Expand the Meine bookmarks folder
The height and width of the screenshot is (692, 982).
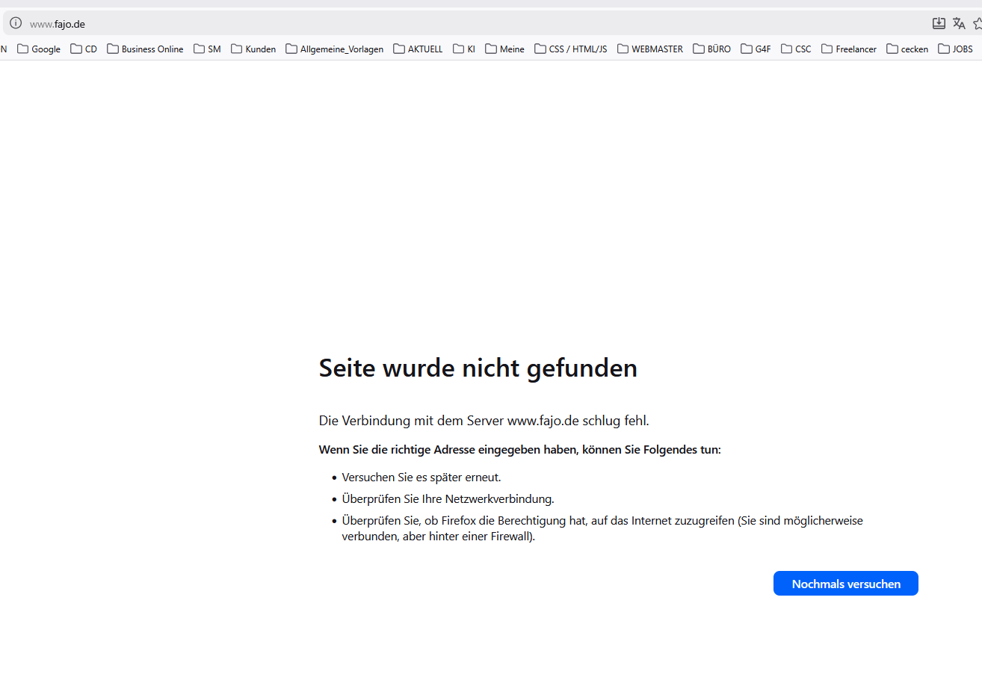coord(504,49)
